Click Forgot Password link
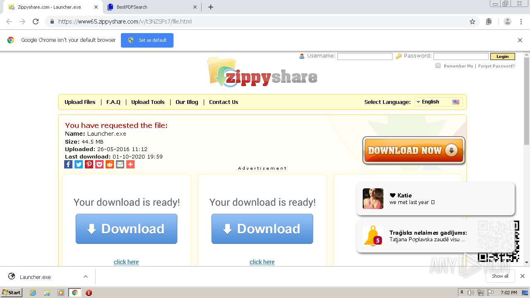530x298 pixels. tap(496, 66)
